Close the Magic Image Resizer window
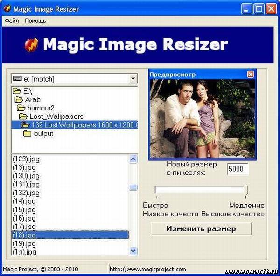Screen dimensions: 280x276 (x=271, y=9)
